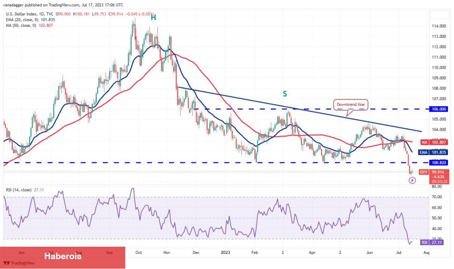454x269 pixels.
Task: Click the 70.00 RSI scale value
Action: coord(437,197)
